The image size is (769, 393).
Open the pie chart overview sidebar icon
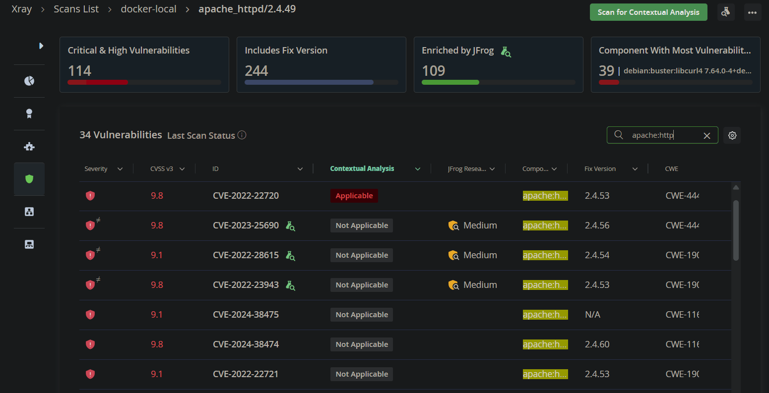pos(29,81)
